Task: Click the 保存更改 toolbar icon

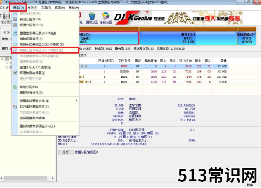Action: pyautogui.click(x=6, y=18)
